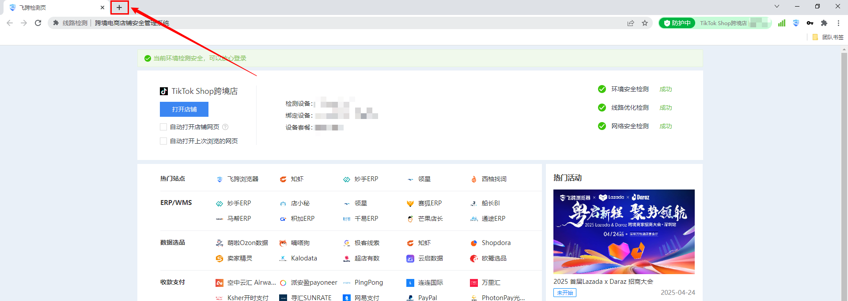Expand the tab search chevron
Viewport: 848px width, 301px height.
click(x=777, y=7)
